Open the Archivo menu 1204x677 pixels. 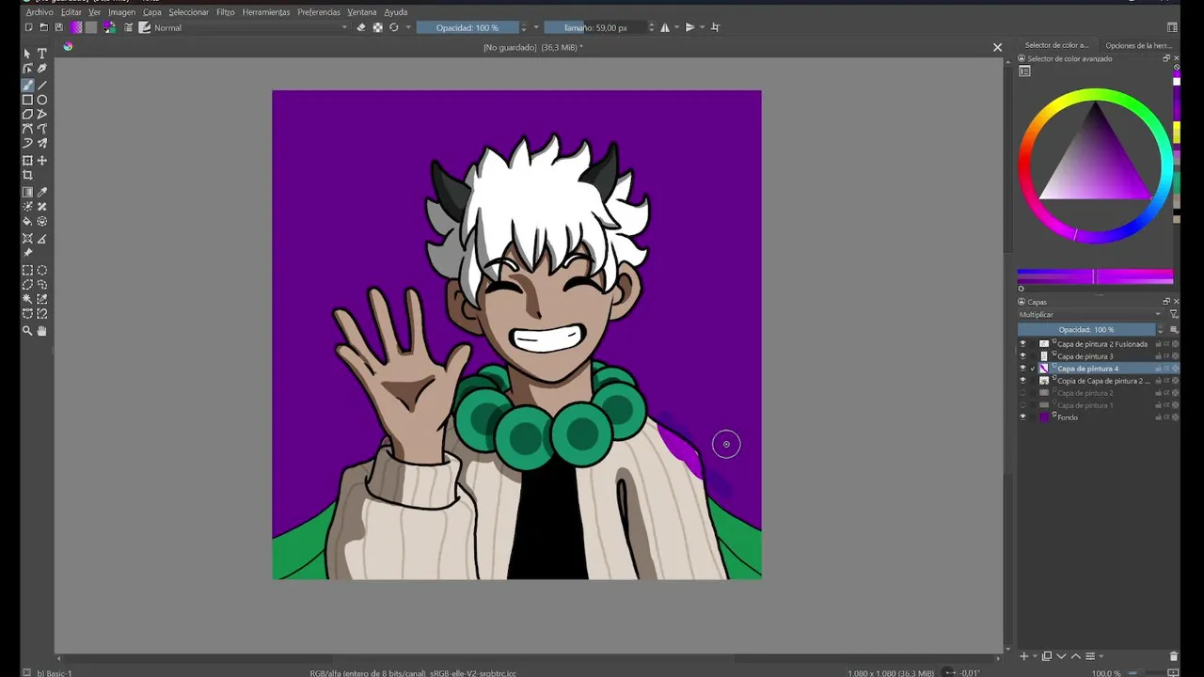click(40, 12)
